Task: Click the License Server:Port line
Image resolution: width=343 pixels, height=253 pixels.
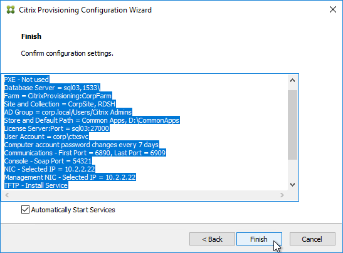Action: (x=56, y=128)
